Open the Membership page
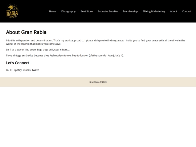This screenshot has height=147, width=196. point(130,11)
